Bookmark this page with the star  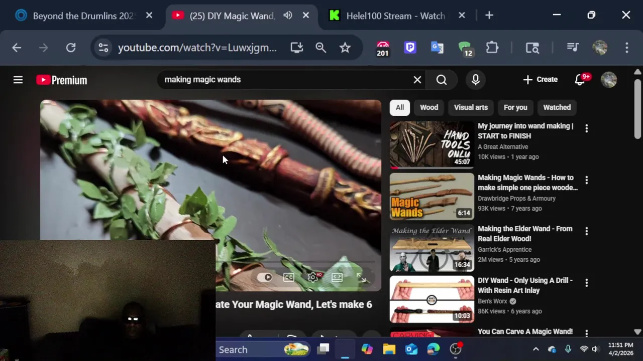[x=345, y=48]
